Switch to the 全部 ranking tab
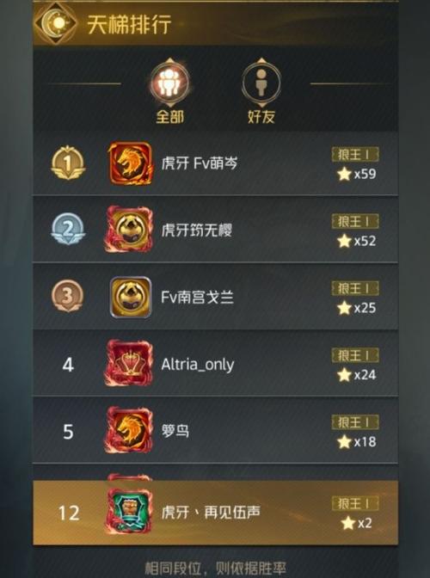Viewport: 430px width, 578px height. 169,90
